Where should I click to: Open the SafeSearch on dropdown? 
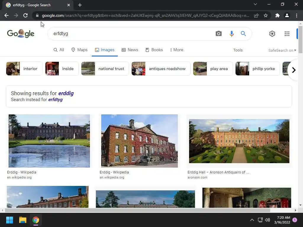(x=282, y=50)
